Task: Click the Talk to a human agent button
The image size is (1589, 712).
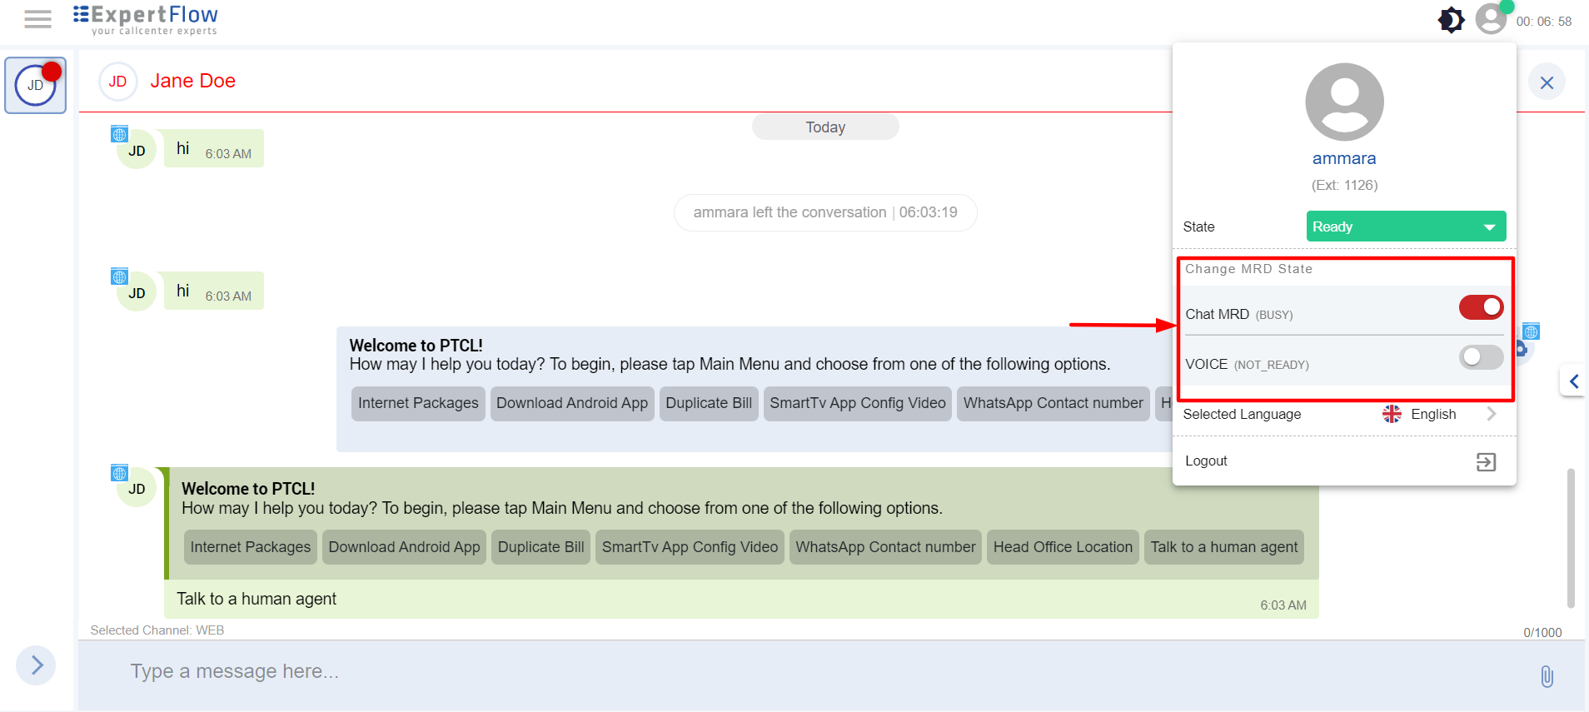Action: click(1223, 547)
